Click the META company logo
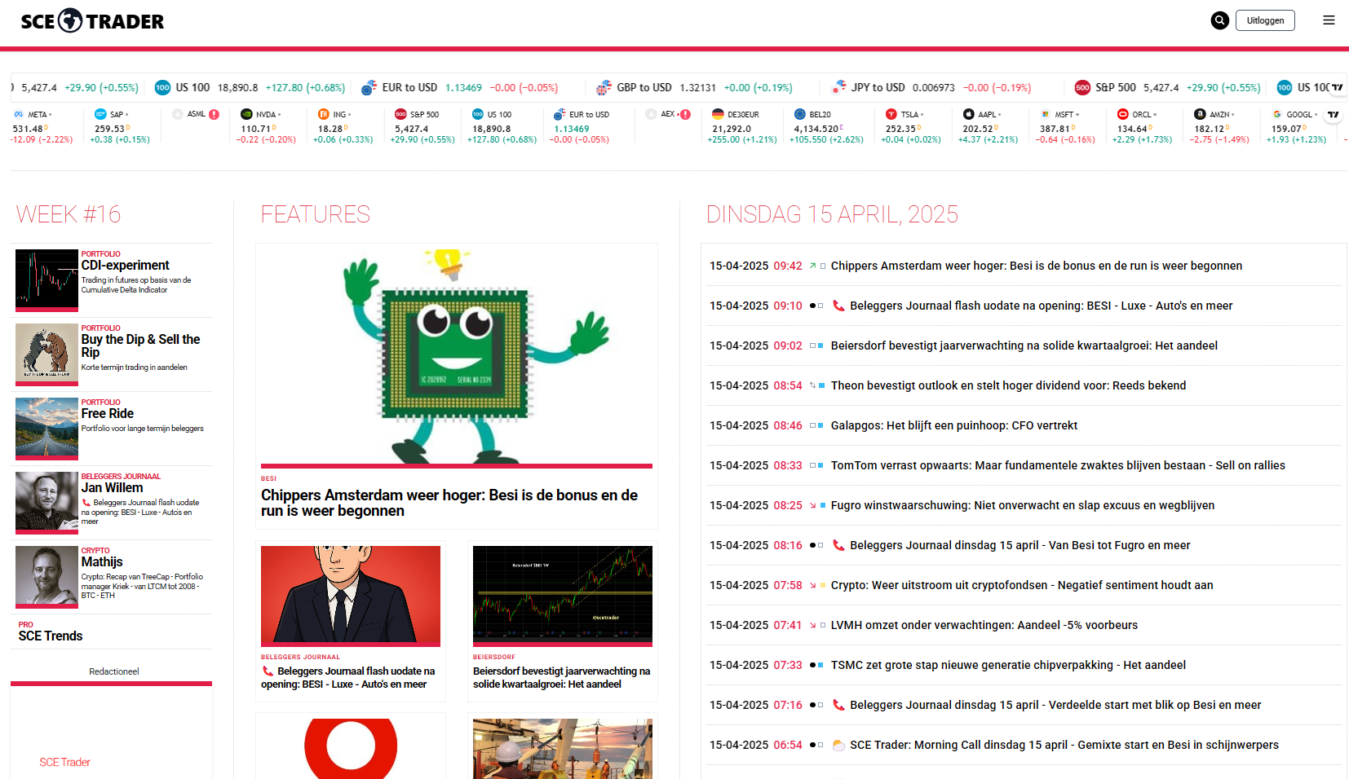Screen dimensions: 1349x779 pyautogui.click(x=19, y=114)
